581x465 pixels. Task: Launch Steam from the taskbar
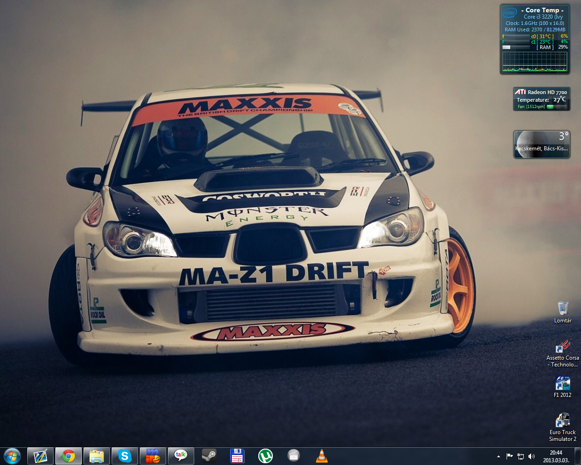click(209, 456)
